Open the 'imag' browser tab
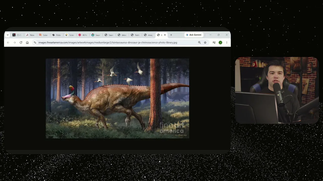Screen dimensions: 323x181 tap(148, 35)
